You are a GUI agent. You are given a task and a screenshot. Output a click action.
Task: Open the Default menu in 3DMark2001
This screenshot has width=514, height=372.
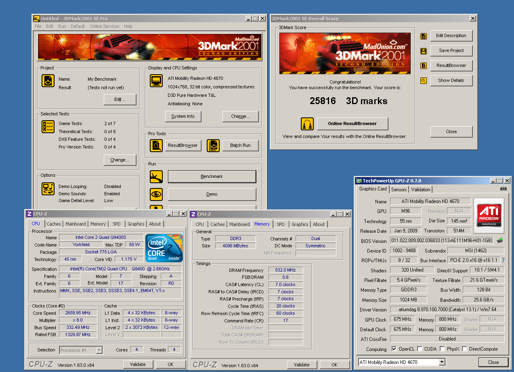point(78,26)
